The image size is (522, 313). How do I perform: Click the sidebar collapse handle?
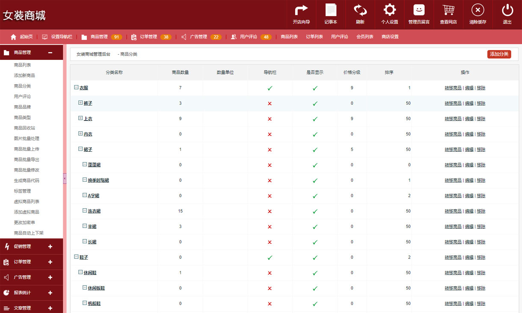(65, 178)
